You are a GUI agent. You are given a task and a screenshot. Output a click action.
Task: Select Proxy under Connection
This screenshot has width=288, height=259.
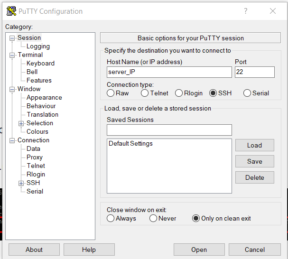point(35,157)
